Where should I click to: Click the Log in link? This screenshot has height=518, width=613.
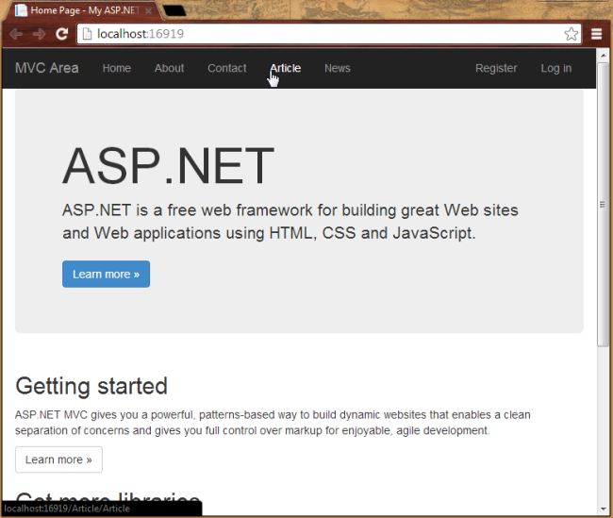[x=555, y=68]
